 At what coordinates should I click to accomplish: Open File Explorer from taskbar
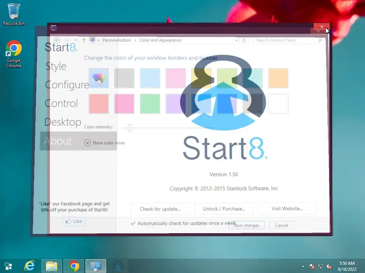[x=52, y=266]
